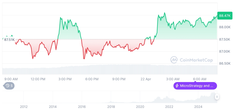
Task: Click the 22 Apr date axis label
Action: click(x=146, y=79)
